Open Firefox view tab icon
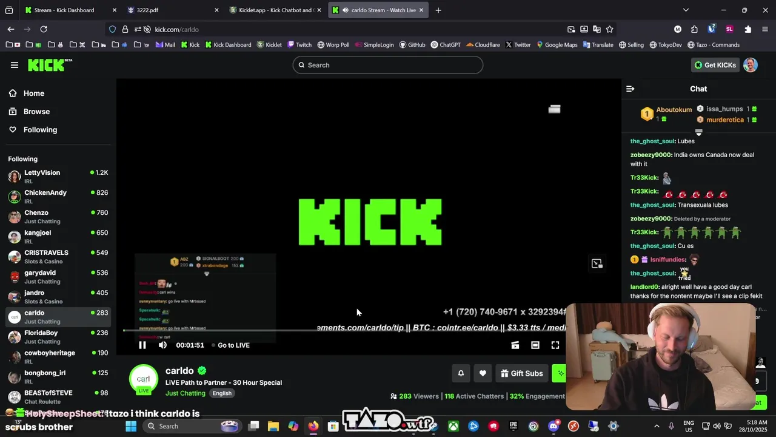 pyautogui.click(x=9, y=10)
